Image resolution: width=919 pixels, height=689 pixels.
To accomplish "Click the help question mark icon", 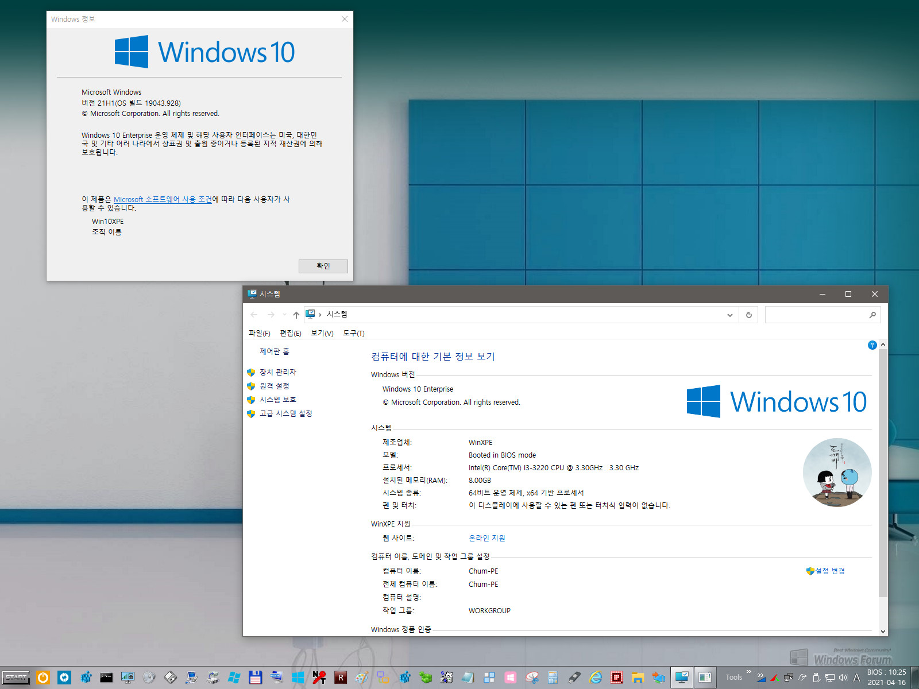I will pyautogui.click(x=872, y=345).
